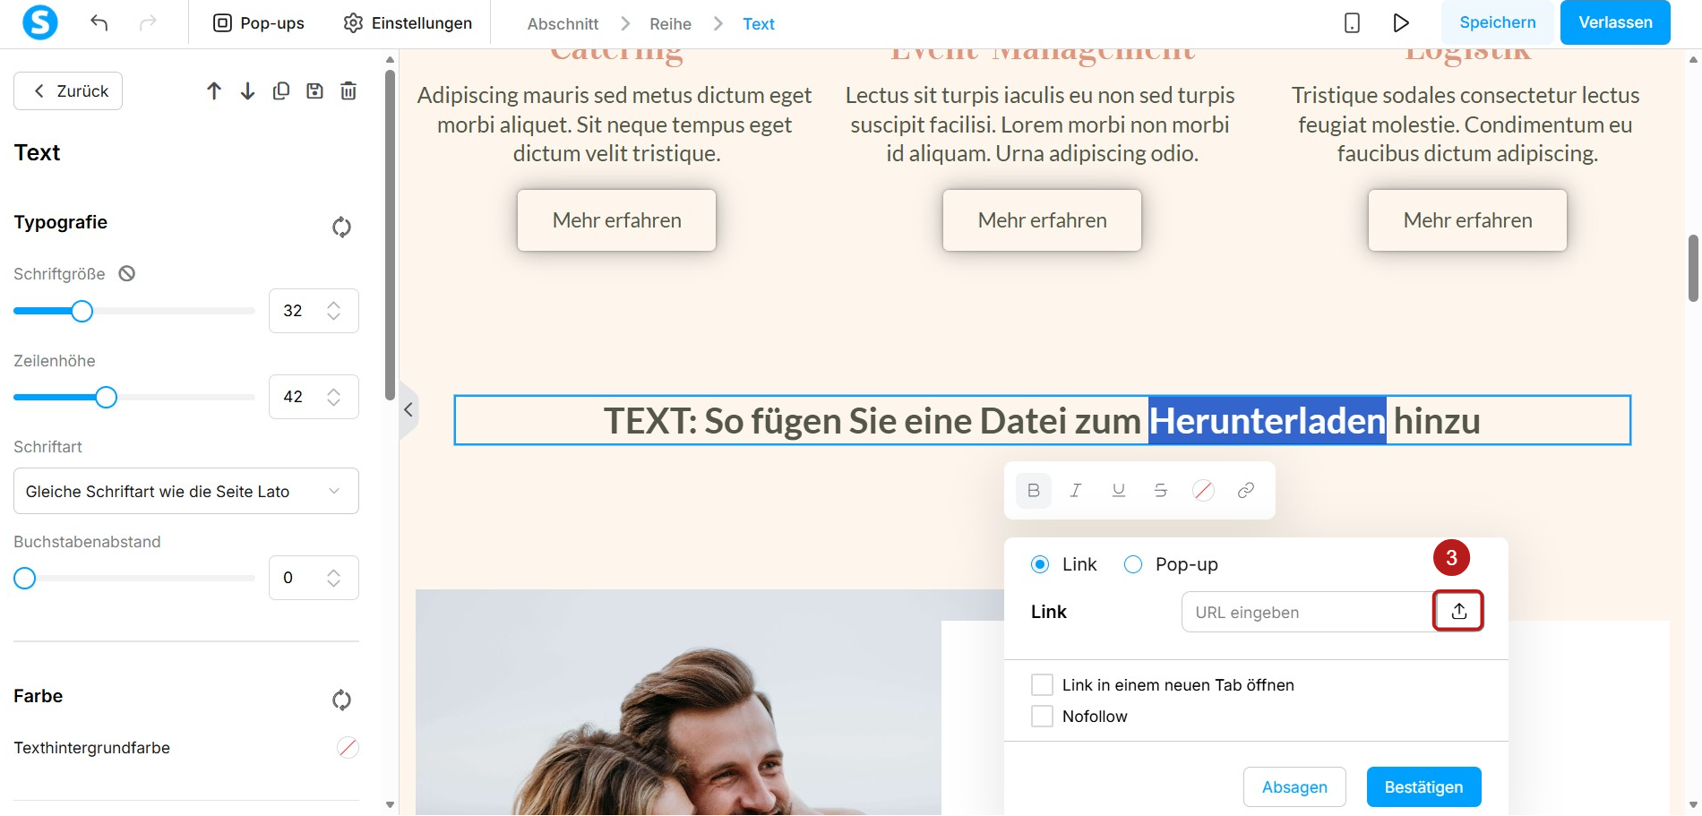The image size is (1702, 816).
Task: Click Mehr erfahren under Logistik
Action: click(1467, 220)
